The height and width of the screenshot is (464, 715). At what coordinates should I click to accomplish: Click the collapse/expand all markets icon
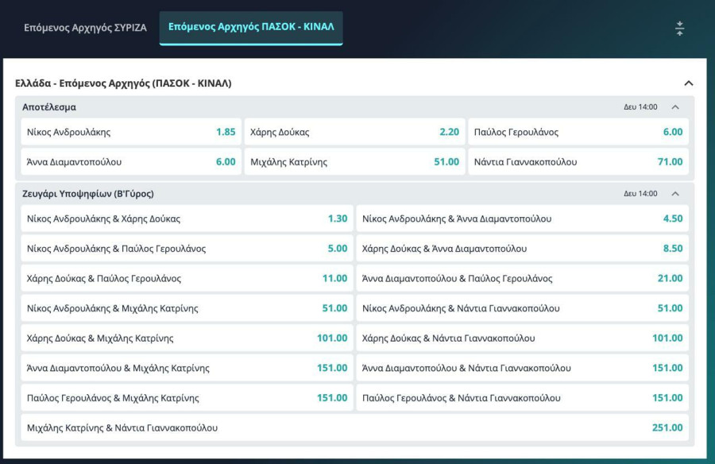[x=679, y=29]
